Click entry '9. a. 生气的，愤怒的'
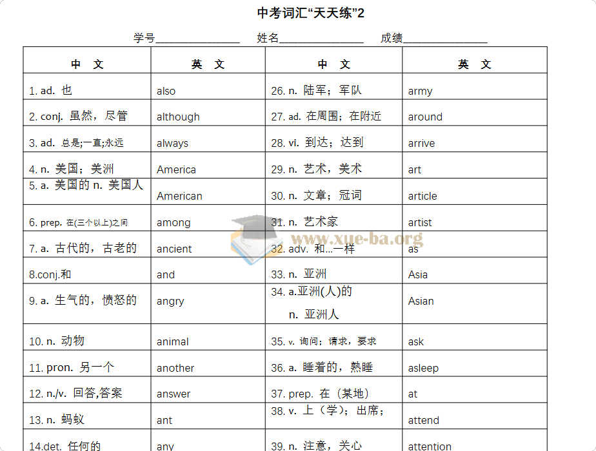Screen dimensions: 596x451 coord(83,300)
